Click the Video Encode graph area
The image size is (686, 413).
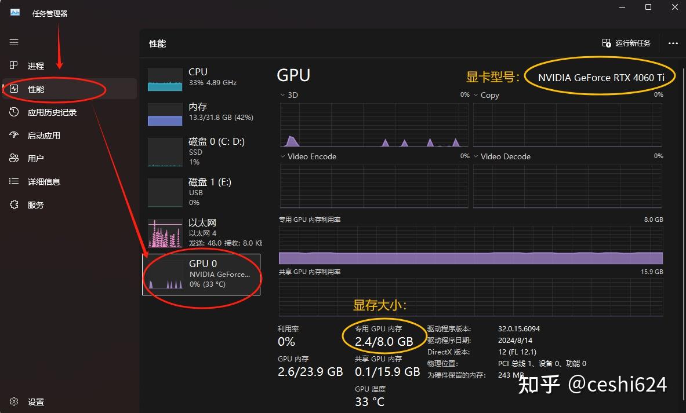click(374, 186)
